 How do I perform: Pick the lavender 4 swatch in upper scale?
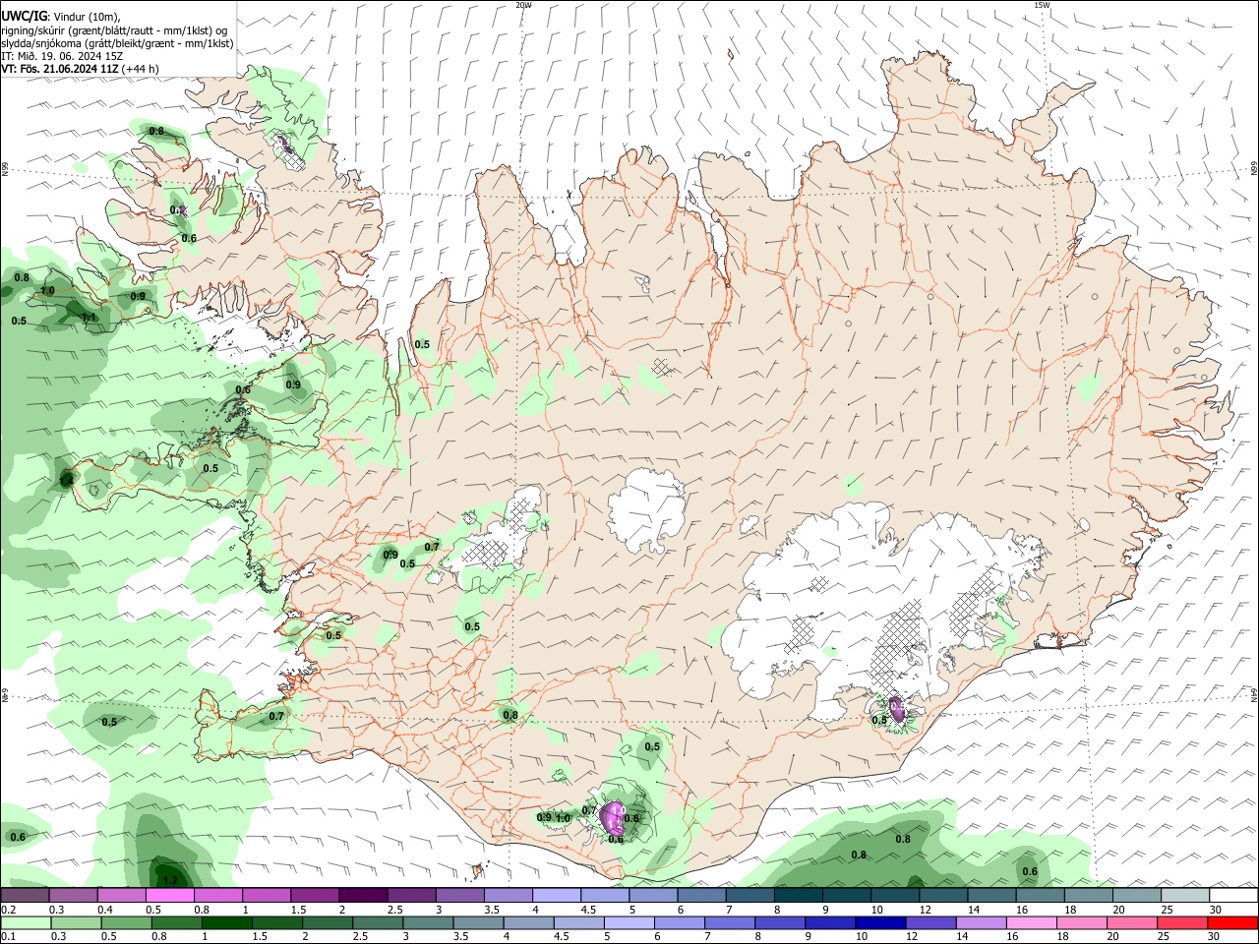pyautogui.click(x=557, y=896)
